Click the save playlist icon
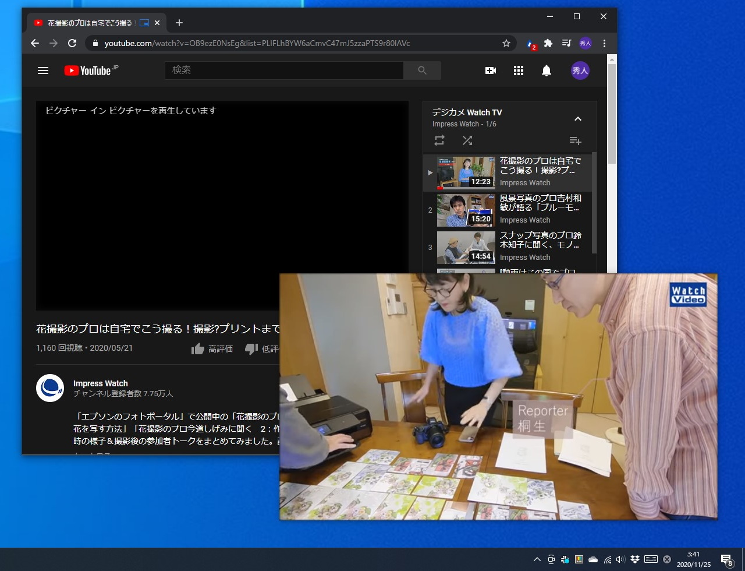The width and height of the screenshot is (745, 571). (x=575, y=140)
